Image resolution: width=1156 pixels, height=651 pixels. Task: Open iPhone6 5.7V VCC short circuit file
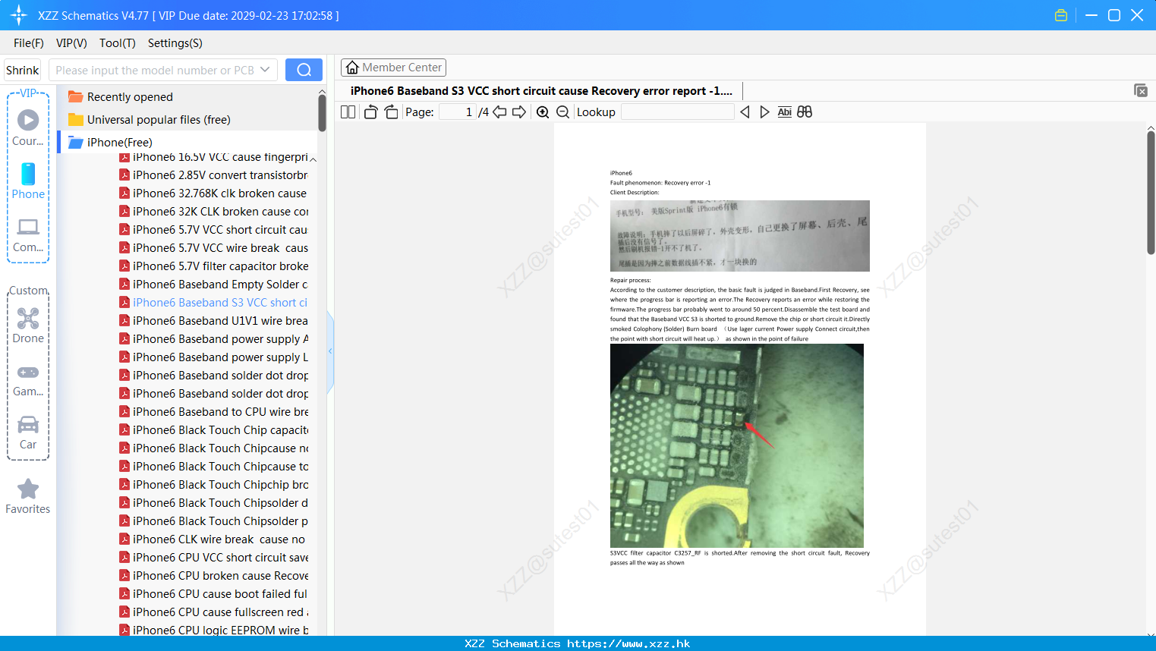[x=213, y=230]
